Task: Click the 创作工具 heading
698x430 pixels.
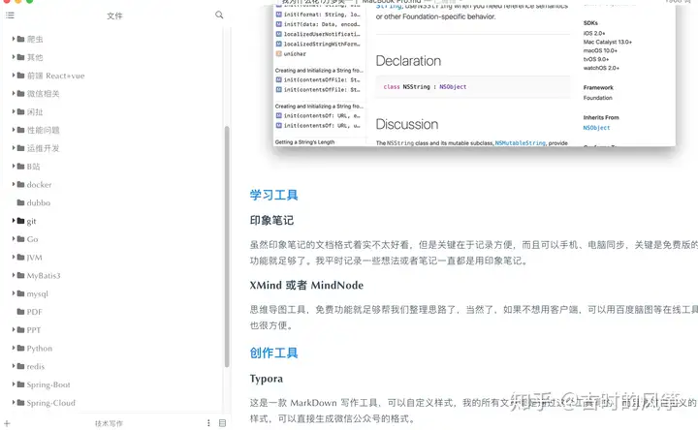Action: coord(273,353)
